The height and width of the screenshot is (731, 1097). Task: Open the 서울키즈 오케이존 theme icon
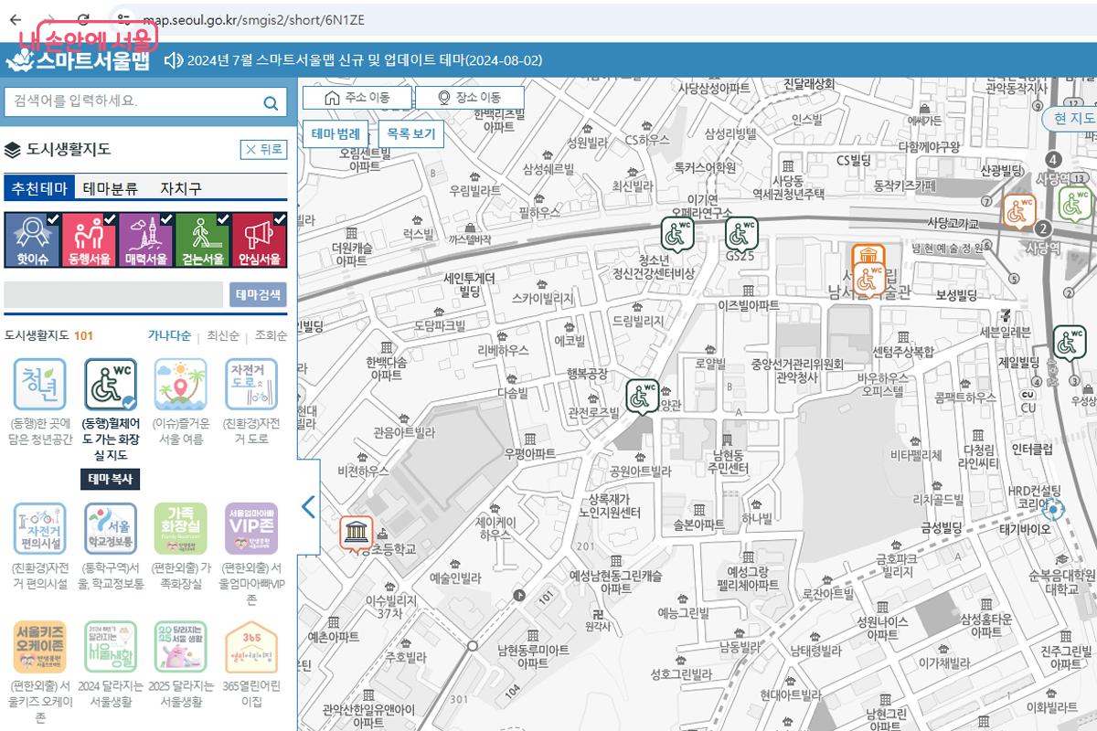pyautogui.click(x=39, y=647)
